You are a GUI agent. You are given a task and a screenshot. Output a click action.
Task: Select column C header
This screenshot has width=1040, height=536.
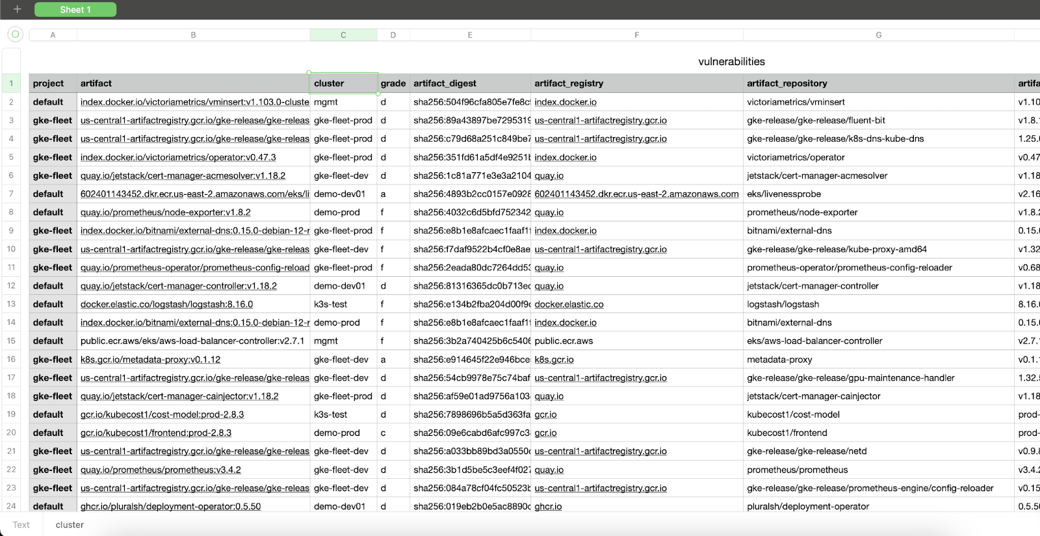tap(343, 35)
